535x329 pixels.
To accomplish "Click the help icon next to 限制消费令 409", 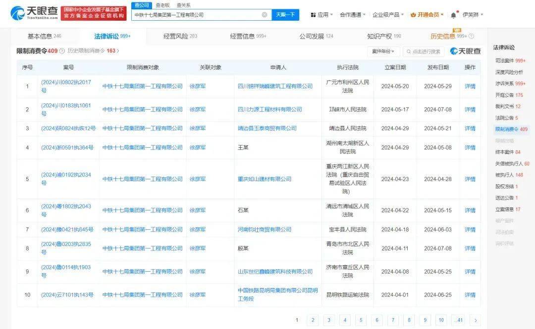I will coord(62,51).
